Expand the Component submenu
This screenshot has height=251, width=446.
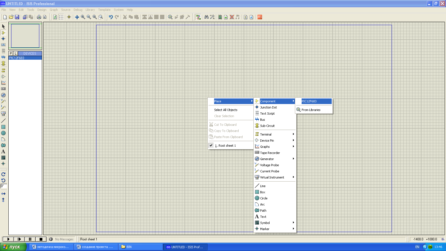click(x=275, y=101)
